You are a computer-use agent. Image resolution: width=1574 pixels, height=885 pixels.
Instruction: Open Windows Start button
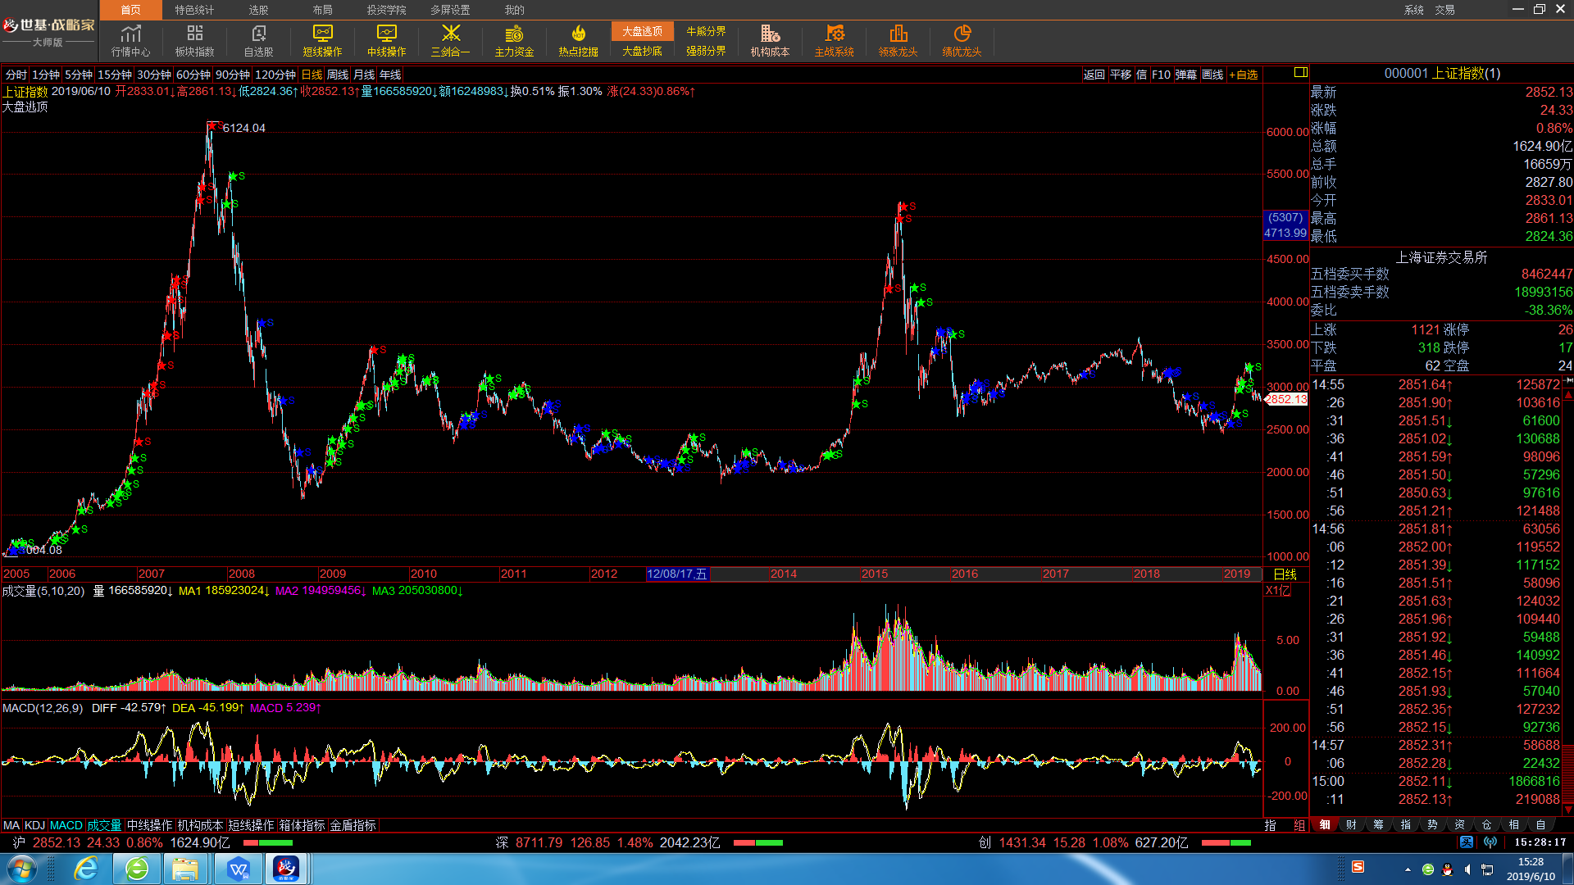pos(21,869)
